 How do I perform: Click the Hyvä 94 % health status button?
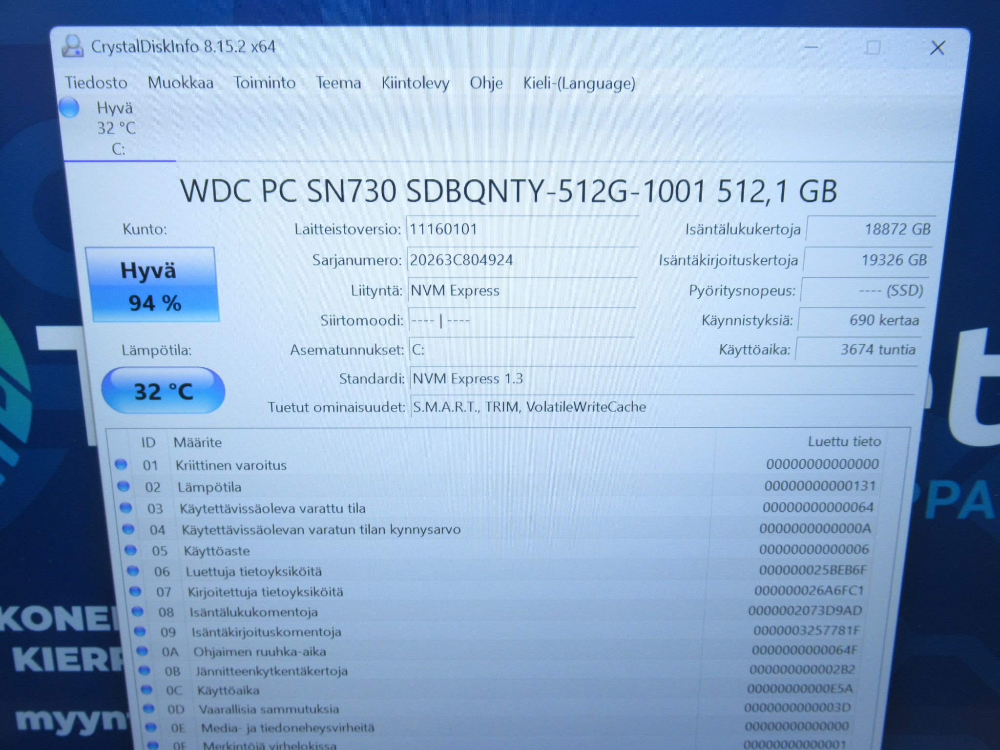coord(153,285)
